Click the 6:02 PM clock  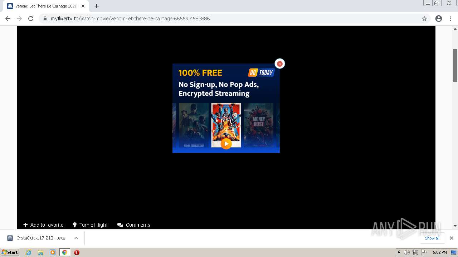pos(439,252)
